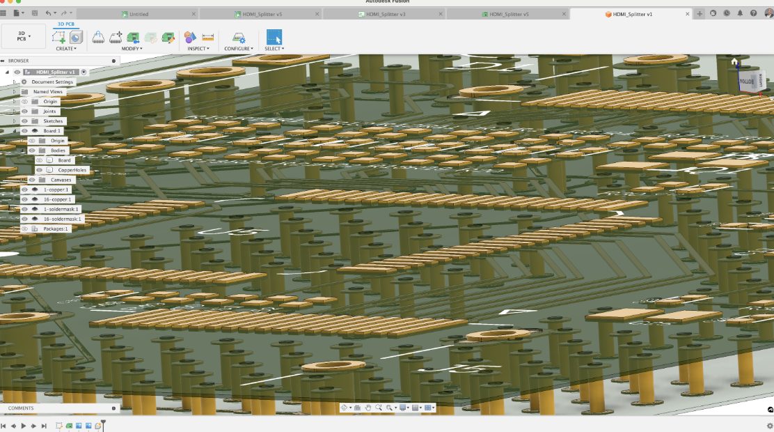The image size is (774, 432).
Task: Open the INSPECT menu
Action: point(198,49)
